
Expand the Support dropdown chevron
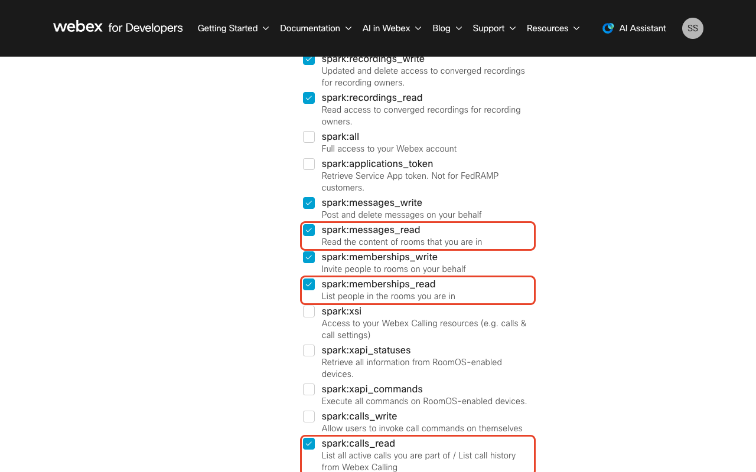(x=513, y=28)
